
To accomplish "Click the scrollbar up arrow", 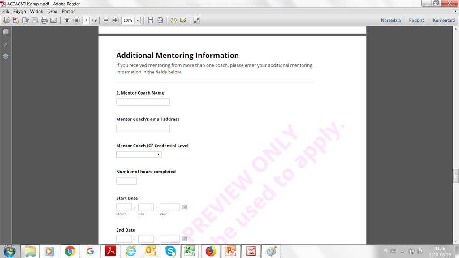I will [x=456, y=29].
